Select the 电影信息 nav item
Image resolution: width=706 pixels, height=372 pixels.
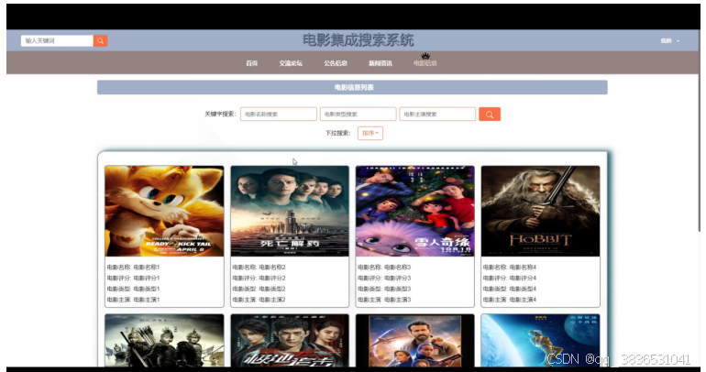click(425, 63)
